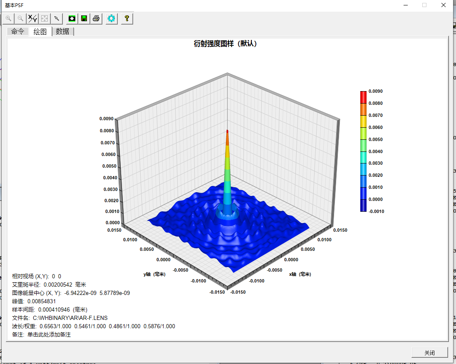Print the PSF plot with the printer icon
The width and height of the screenshot is (456, 364).
tap(96, 18)
